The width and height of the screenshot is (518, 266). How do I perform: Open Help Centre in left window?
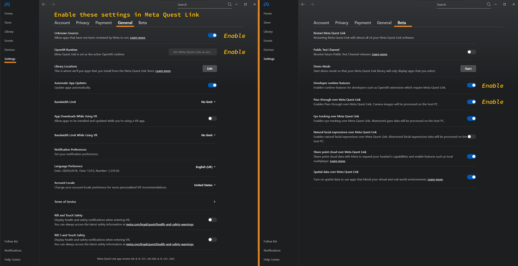(x=12, y=259)
